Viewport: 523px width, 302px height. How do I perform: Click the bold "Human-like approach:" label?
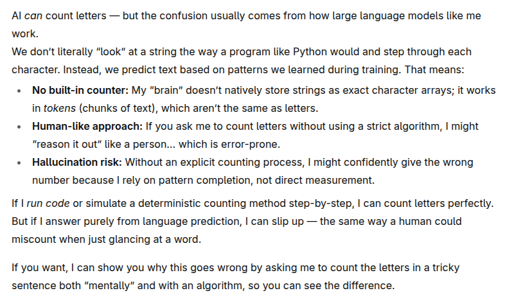[x=87, y=127]
